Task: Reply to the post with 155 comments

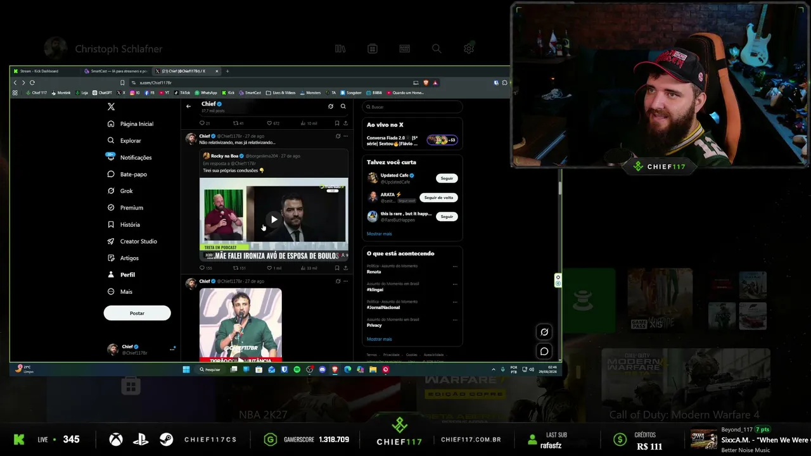Action: coord(206,268)
